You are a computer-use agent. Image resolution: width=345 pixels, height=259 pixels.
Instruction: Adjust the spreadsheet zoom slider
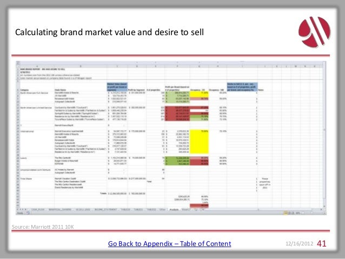coord(312,213)
